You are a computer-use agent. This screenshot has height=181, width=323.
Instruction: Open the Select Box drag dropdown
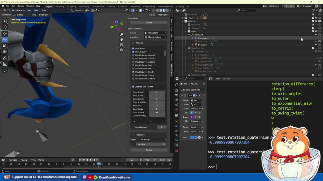pos(44,15)
